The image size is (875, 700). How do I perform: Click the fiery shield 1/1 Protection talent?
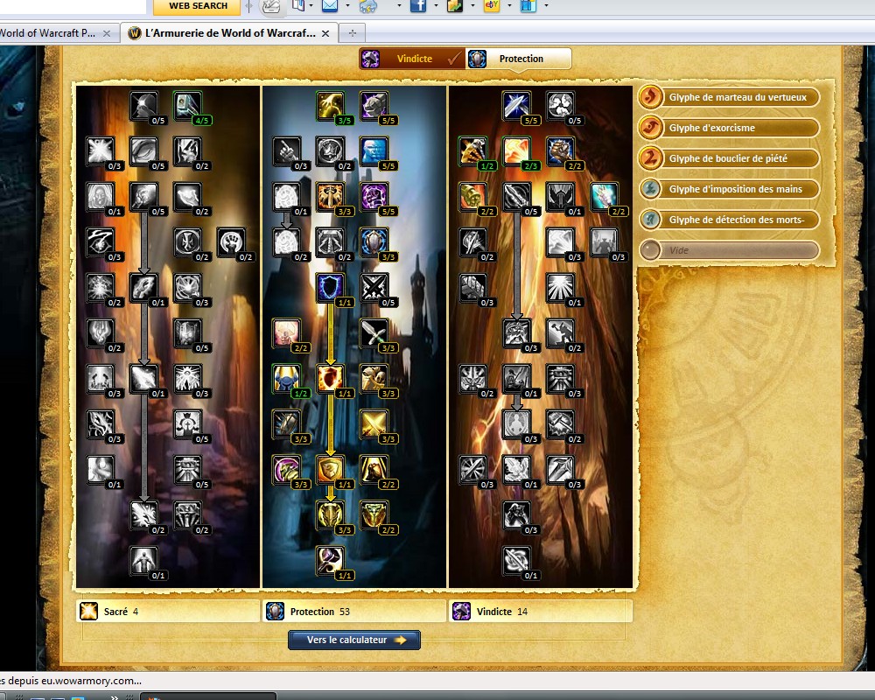(331, 379)
